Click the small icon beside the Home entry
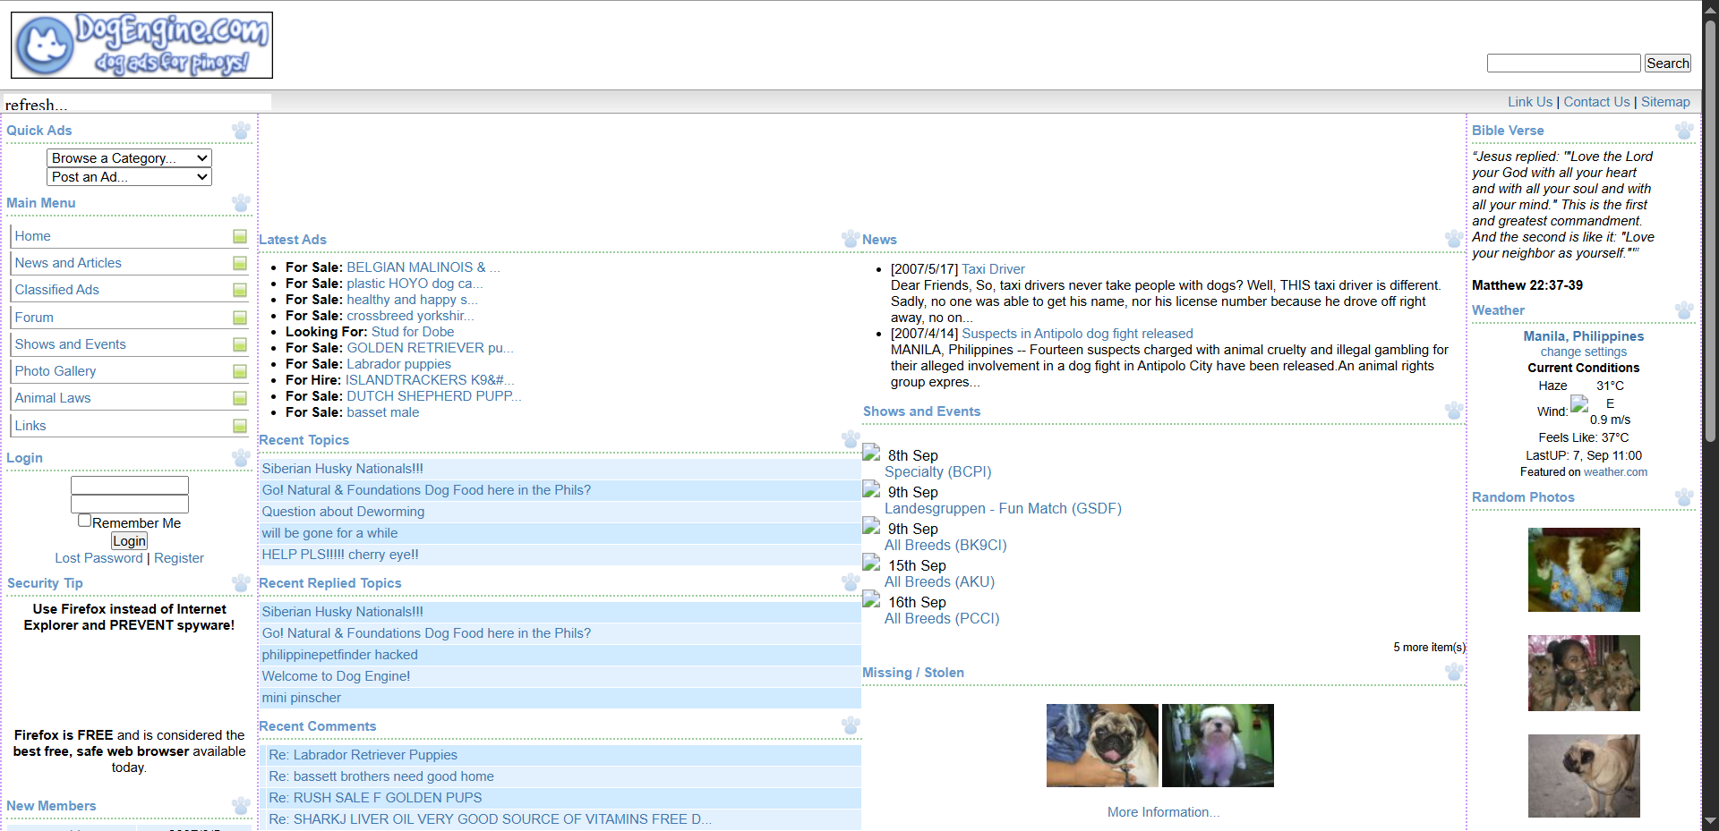The height and width of the screenshot is (831, 1719). (x=239, y=236)
